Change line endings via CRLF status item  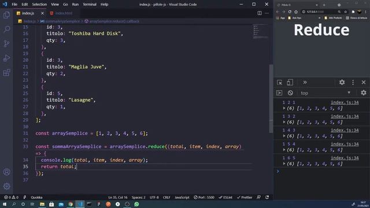pyautogui.click(x=166, y=198)
